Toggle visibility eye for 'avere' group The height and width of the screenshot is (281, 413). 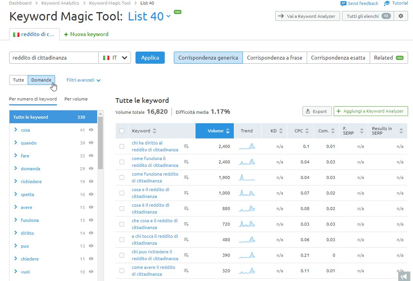pos(91,207)
